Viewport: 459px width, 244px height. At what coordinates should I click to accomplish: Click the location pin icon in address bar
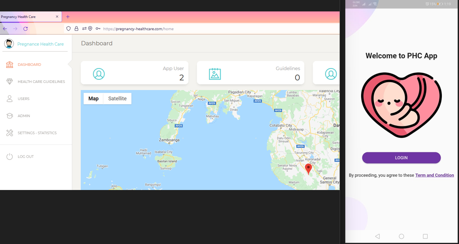point(90,29)
